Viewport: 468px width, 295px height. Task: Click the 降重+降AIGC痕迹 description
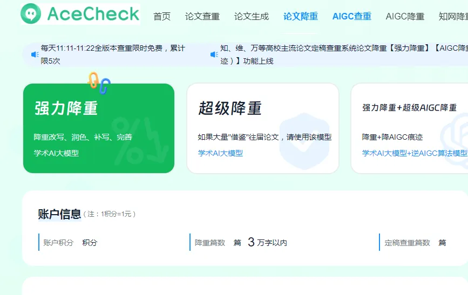click(x=392, y=137)
